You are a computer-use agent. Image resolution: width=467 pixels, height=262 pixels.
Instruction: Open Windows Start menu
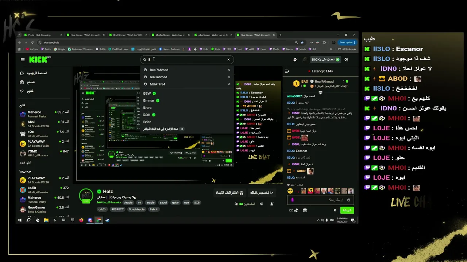[x=20, y=220]
